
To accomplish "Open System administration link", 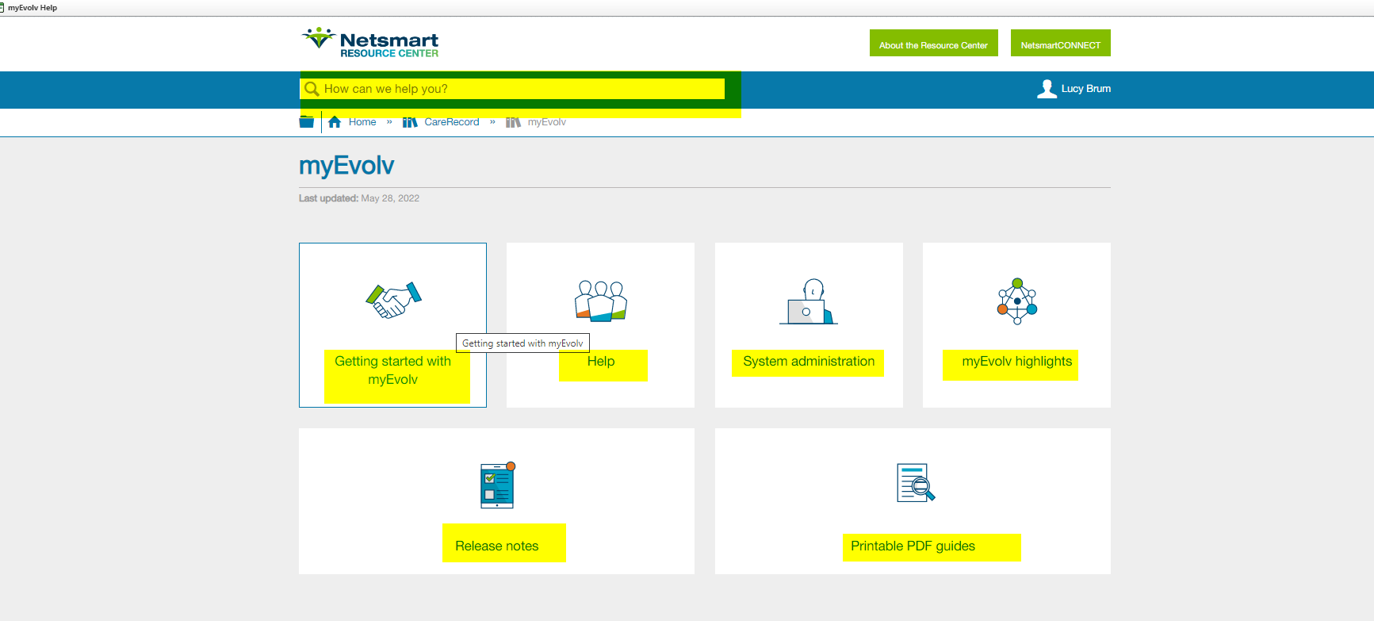I will coord(809,362).
